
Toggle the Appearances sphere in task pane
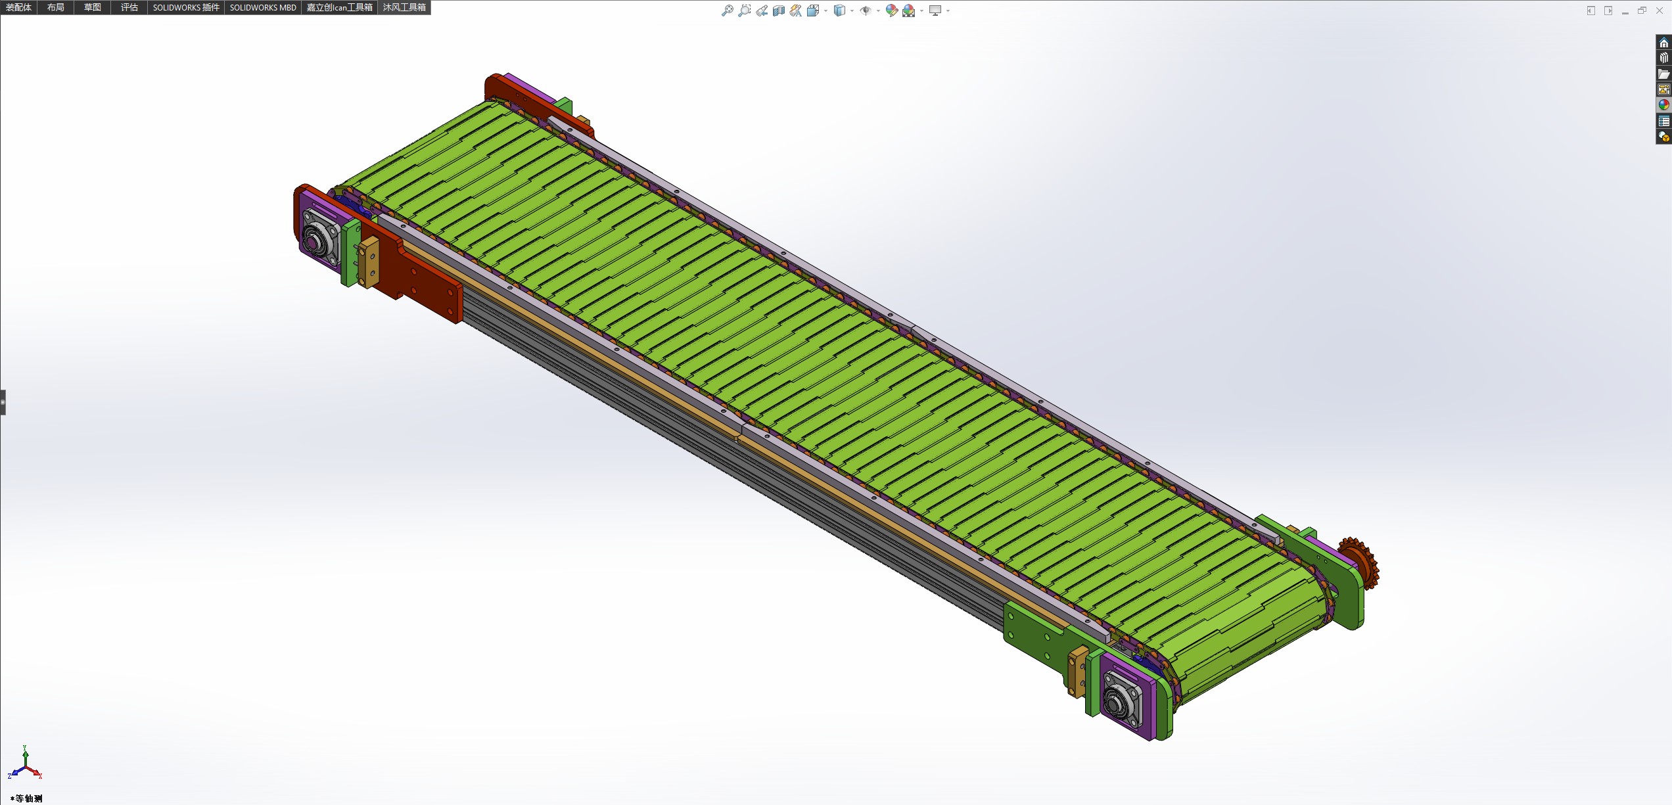click(x=1663, y=105)
